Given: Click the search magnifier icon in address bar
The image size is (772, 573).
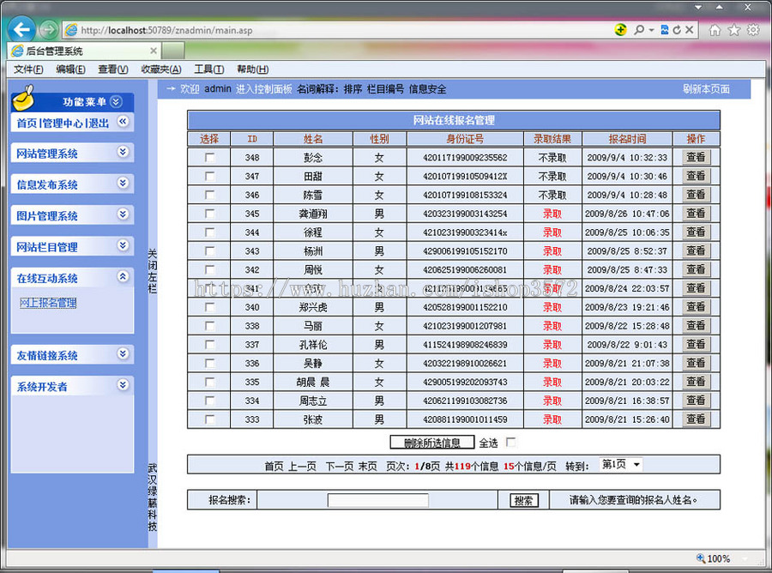Looking at the screenshot, I should click(x=638, y=30).
